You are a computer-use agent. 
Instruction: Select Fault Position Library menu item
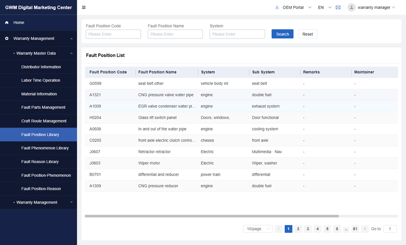click(38, 135)
